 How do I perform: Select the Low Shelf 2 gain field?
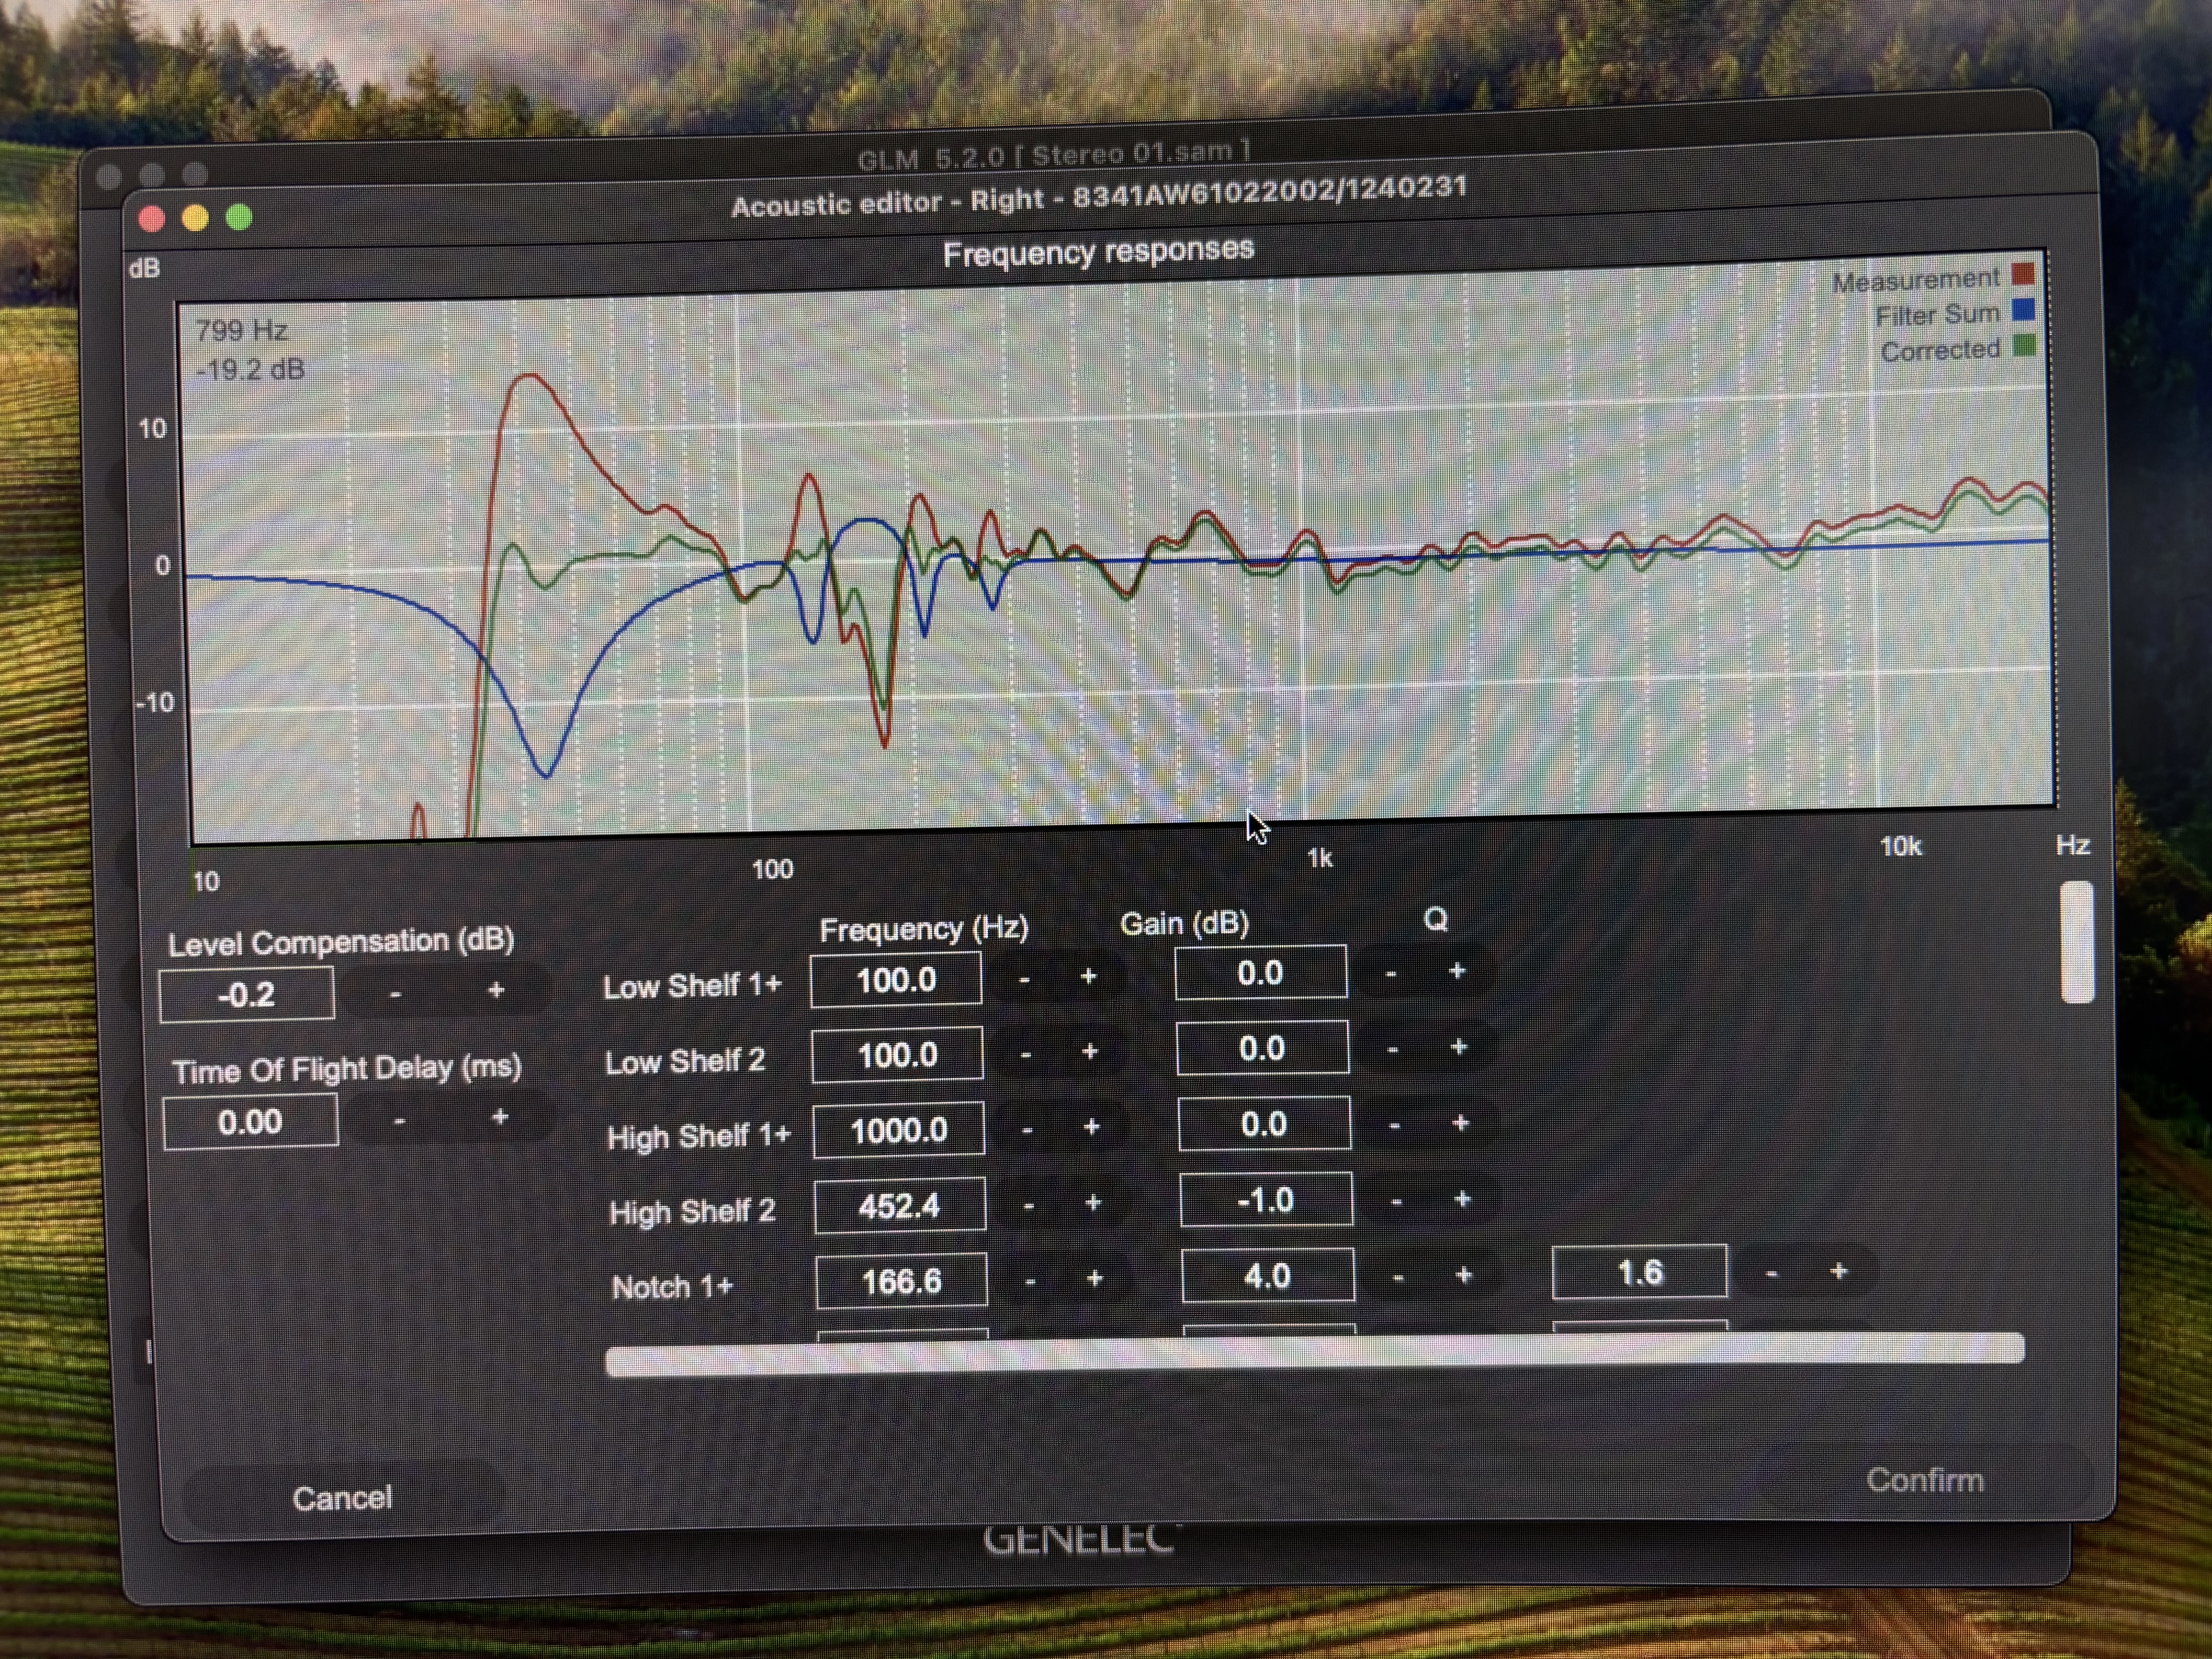(x=1262, y=1048)
